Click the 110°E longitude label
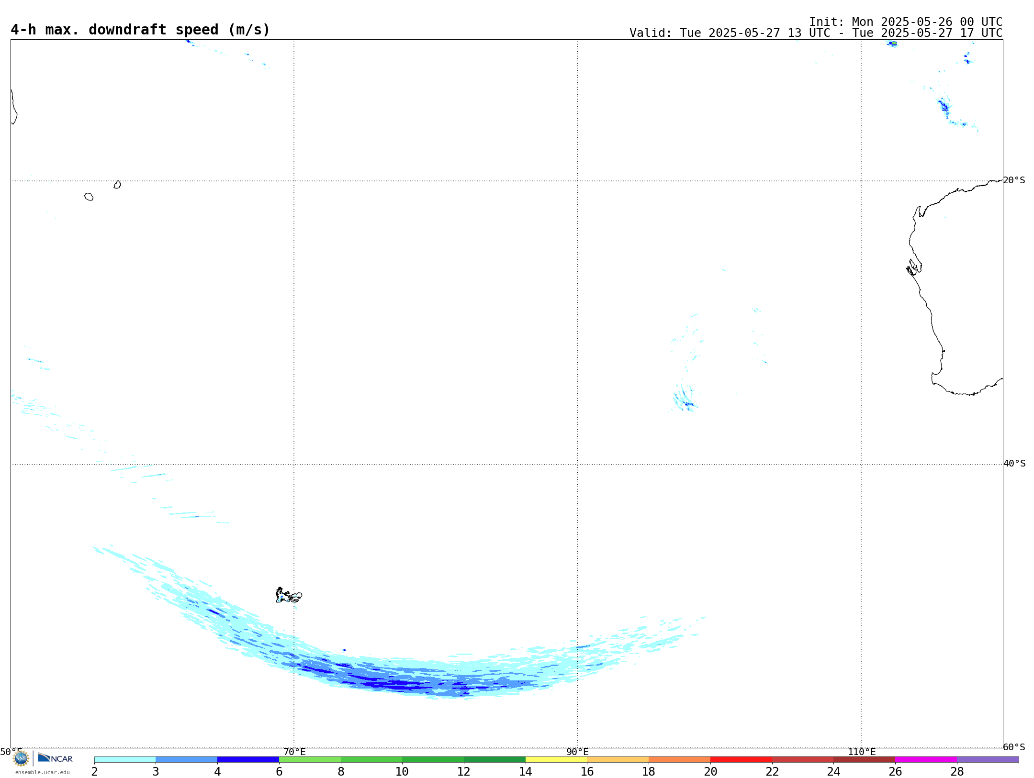The height and width of the screenshot is (778, 1034). [862, 752]
